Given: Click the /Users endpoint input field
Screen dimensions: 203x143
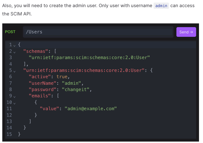Looking at the screenshot, I should (98, 32).
